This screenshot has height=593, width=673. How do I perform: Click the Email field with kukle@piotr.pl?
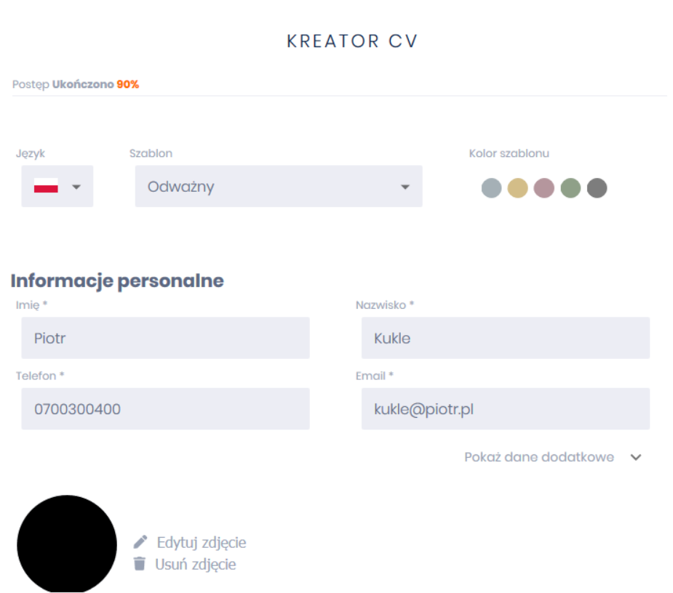point(505,408)
